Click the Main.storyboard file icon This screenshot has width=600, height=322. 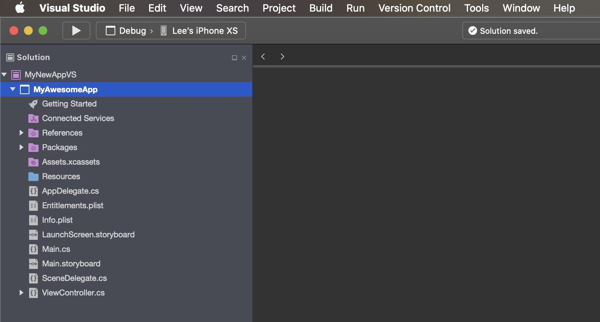pyautogui.click(x=33, y=264)
